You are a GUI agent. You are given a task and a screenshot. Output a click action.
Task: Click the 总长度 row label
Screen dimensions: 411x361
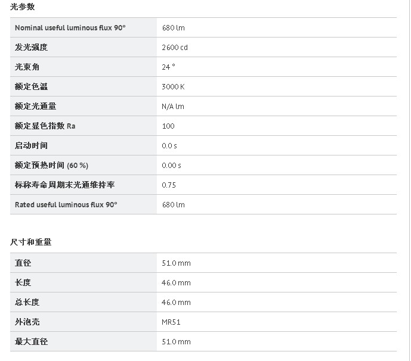pyautogui.click(x=27, y=302)
